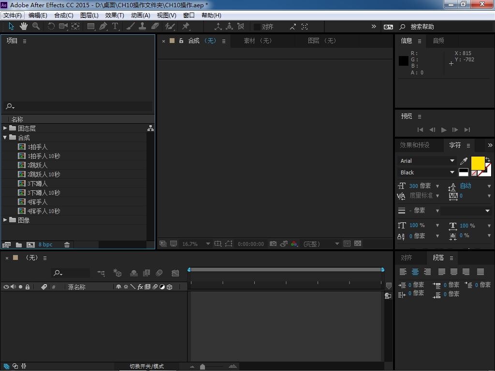495x371 pixels.
Task: Click the 8 bpc color depth button
Action: click(45, 245)
